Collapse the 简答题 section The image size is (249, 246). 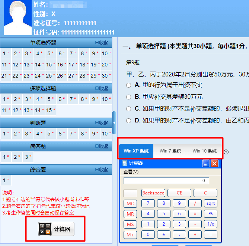coord(102,146)
